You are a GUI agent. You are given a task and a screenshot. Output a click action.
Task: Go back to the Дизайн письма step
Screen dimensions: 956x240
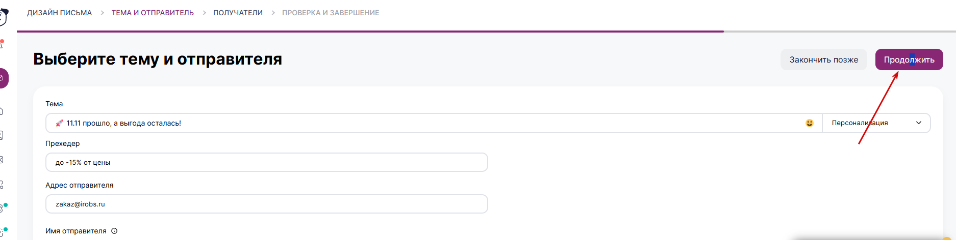[x=60, y=13]
